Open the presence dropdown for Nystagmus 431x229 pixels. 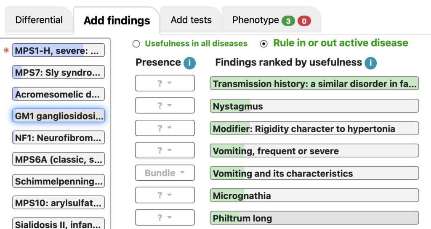click(x=165, y=105)
